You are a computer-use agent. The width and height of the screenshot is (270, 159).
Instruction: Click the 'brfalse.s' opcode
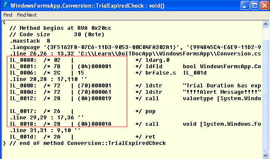[x=160, y=73]
